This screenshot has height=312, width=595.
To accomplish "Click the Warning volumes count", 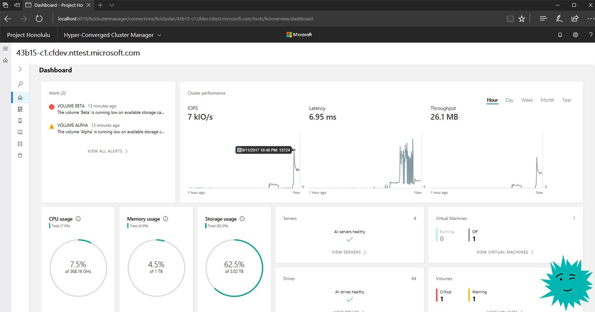I will click(474, 299).
